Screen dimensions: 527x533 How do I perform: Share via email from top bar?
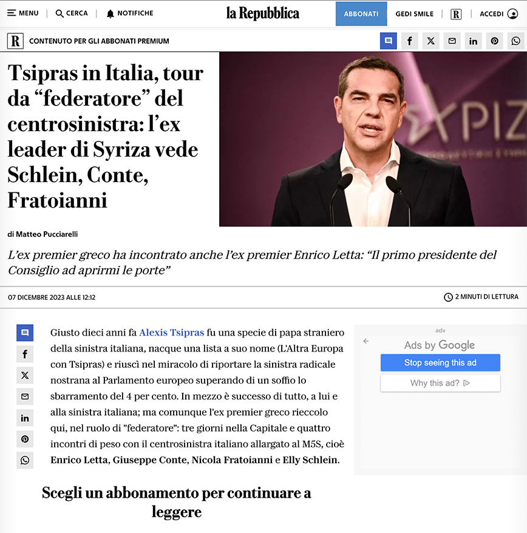pos(452,41)
